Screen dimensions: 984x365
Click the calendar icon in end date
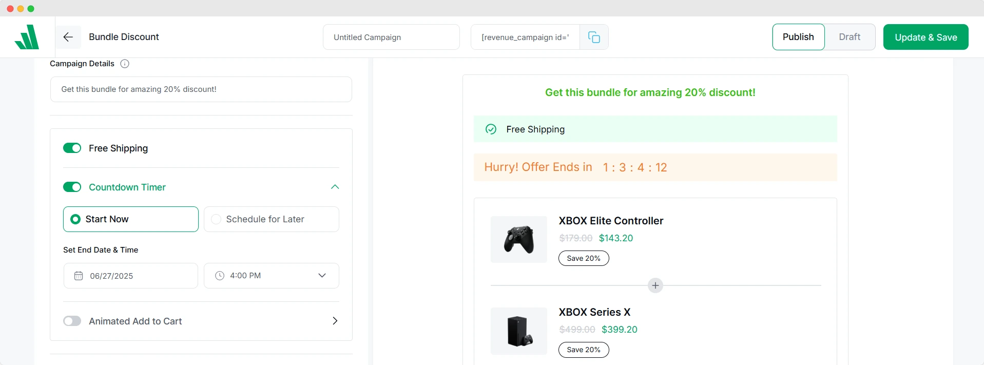[x=79, y=276]
